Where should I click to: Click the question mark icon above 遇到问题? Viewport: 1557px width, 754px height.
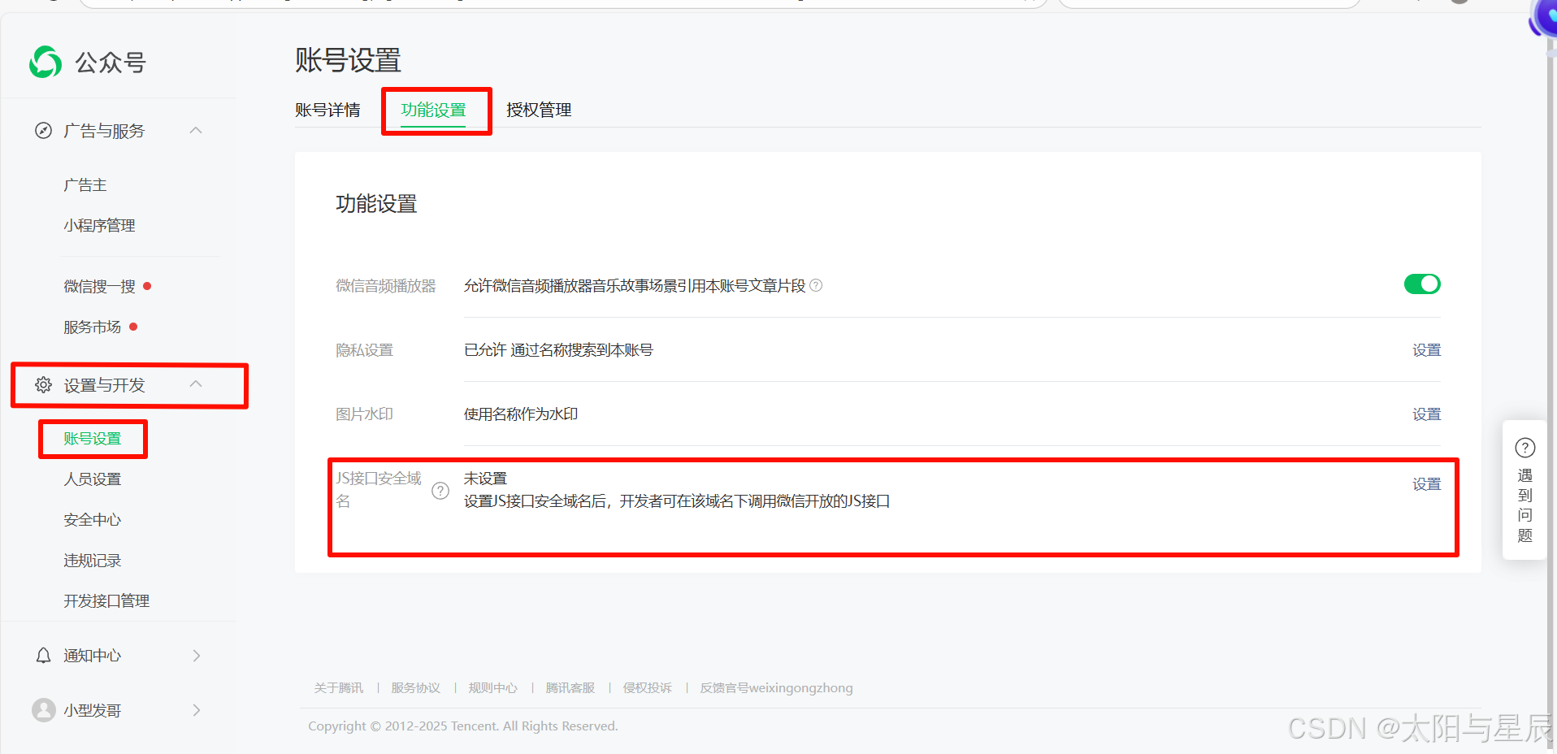tap(1525, 448)
